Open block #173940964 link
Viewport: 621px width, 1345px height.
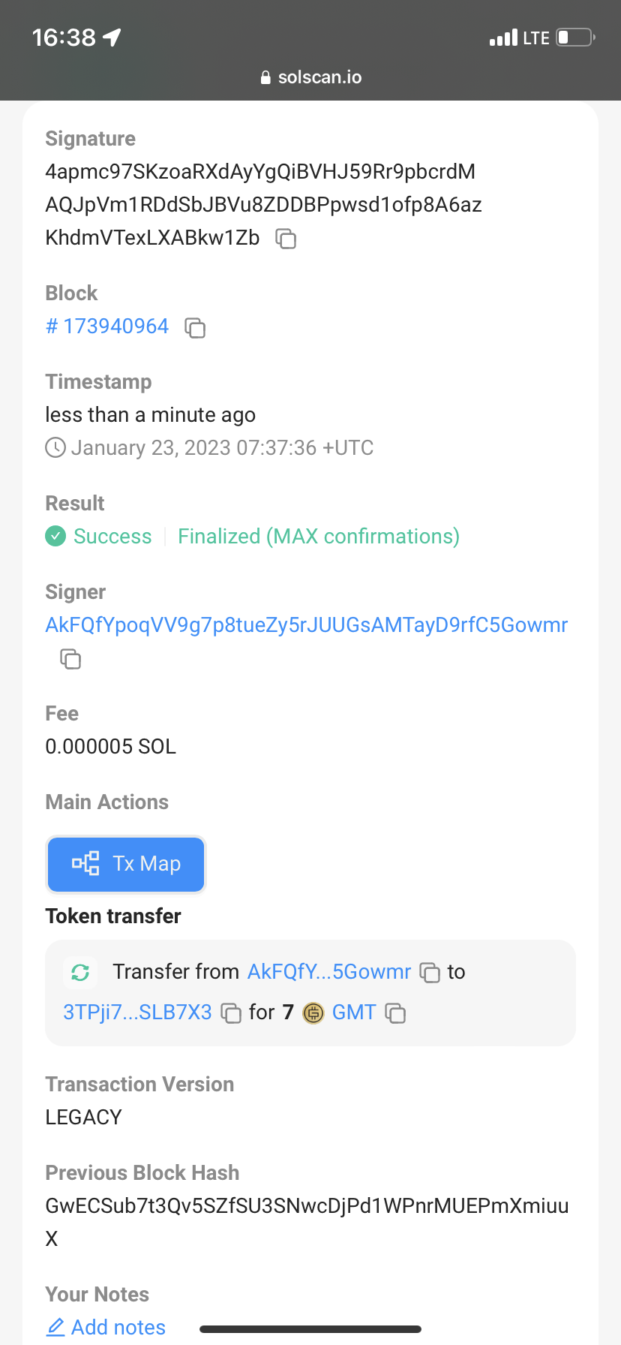107,326
